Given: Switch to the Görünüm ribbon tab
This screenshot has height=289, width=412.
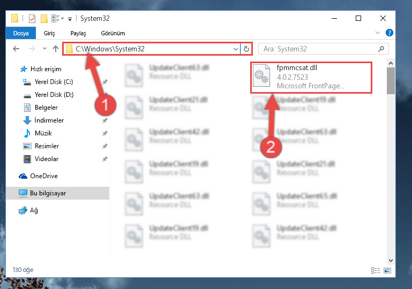Looking at the screenshot, I should [113, 33].
